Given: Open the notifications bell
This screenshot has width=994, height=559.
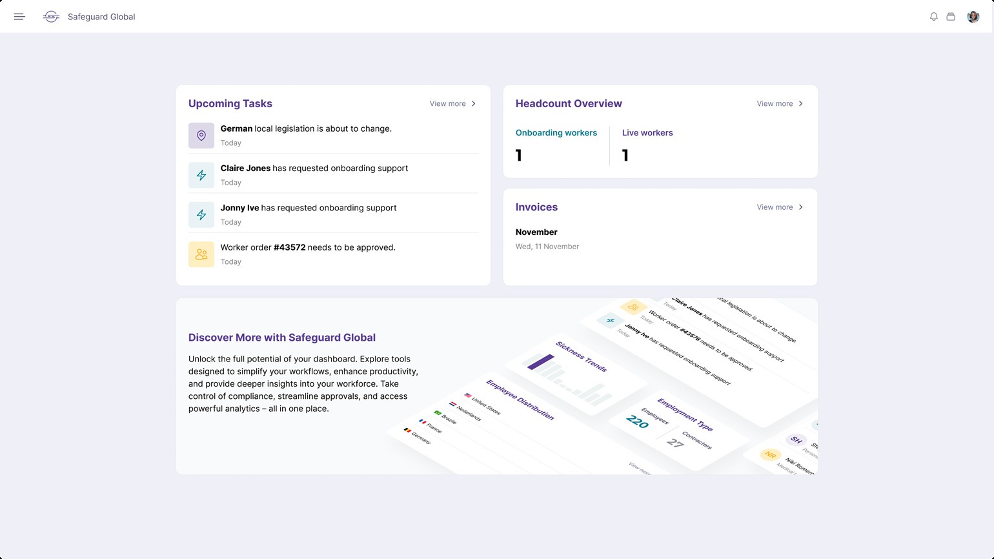Looking at the screenshot, I should pos(933,16).
